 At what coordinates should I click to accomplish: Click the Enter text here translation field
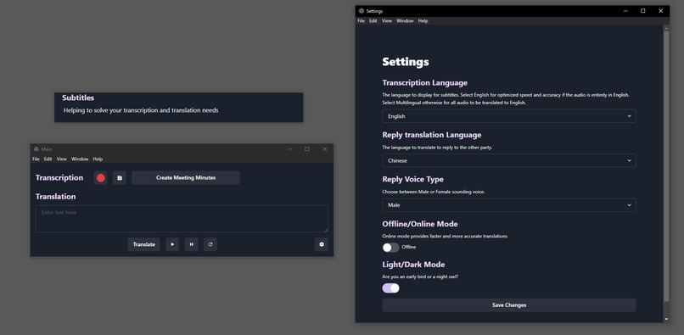(x=182, y=219)
